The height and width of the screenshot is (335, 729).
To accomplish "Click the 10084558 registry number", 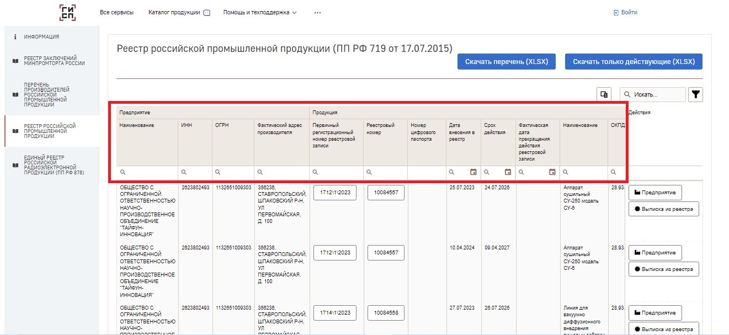I will [x=386, y=313].
